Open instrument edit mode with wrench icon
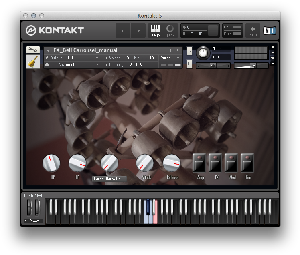 [x=33, y=50]
